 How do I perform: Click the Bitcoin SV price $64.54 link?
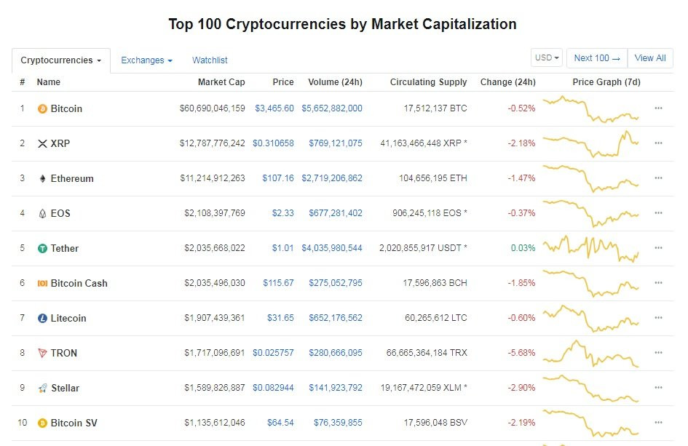280,423
